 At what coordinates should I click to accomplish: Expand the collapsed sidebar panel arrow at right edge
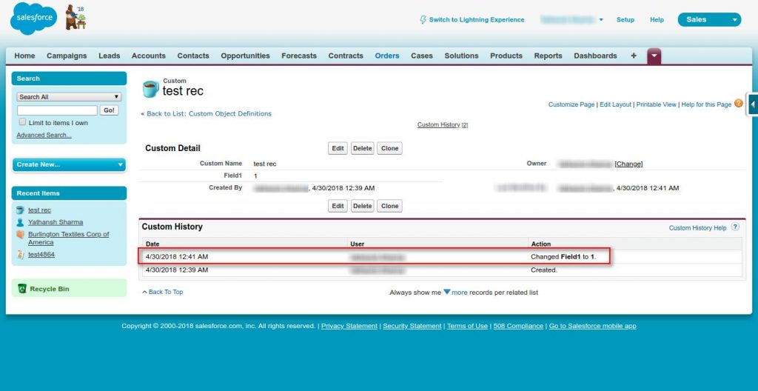pyautogui.click(x=753, y=104)
